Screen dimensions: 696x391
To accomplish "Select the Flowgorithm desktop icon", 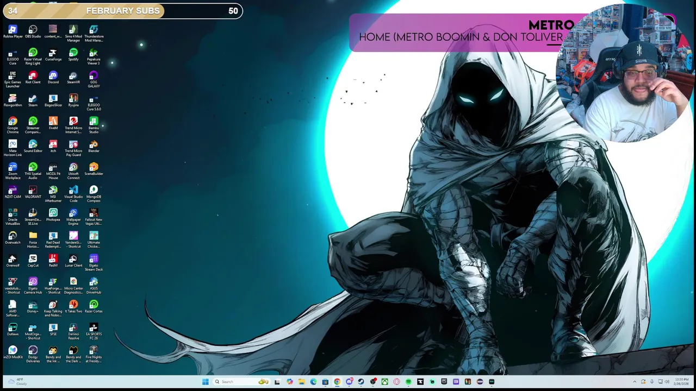I will tap(13, 100).
